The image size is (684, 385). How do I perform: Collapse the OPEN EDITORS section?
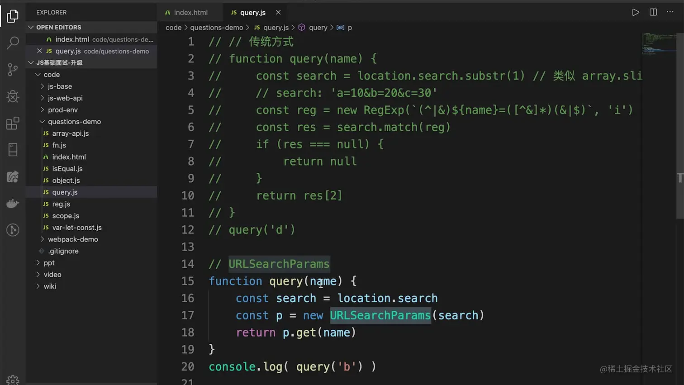[91, 27]
